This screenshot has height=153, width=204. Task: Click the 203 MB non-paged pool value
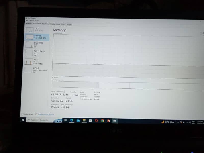[65, 107]
